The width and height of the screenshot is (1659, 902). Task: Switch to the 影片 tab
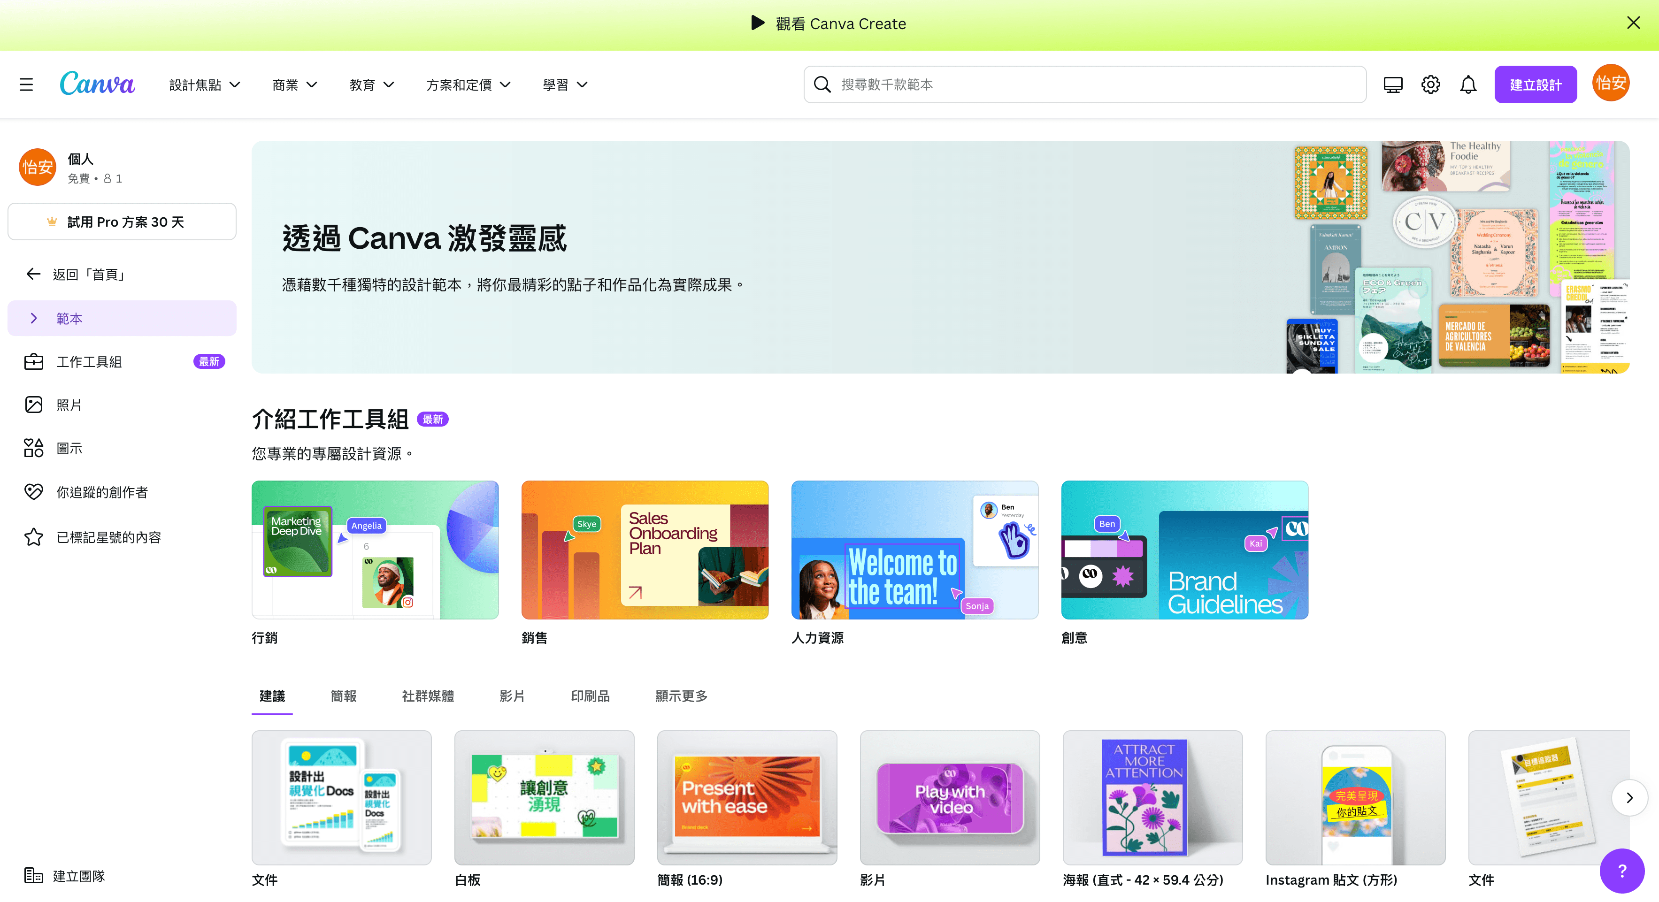512,696
